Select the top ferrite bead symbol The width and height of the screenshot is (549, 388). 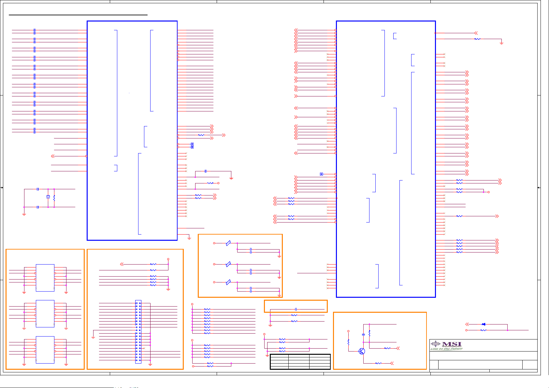tap(228, 243)
